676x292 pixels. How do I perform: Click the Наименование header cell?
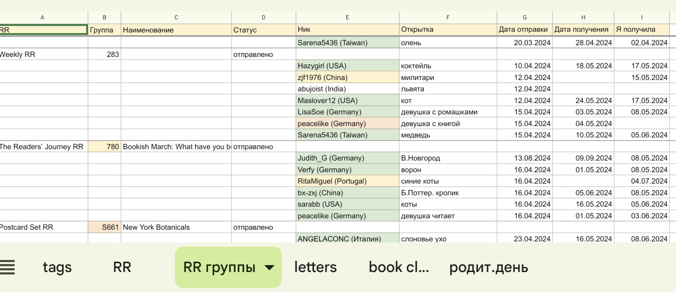tap(176, 30)
